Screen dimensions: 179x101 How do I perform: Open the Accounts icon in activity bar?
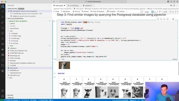tap(3, 91)
